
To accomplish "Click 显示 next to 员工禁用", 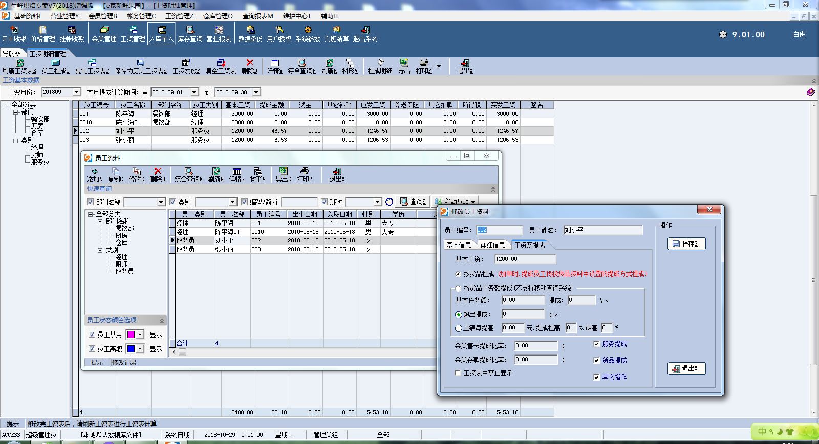I will click(156, 335).
